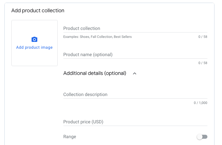Click the 'Add product collection' card heading
222x145 pixels.
pyautogui.click(x=38, y=11)
